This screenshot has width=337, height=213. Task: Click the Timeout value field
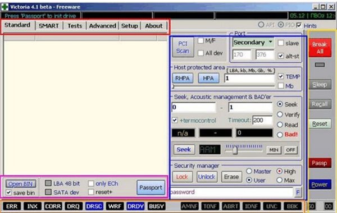coord(262,120)
